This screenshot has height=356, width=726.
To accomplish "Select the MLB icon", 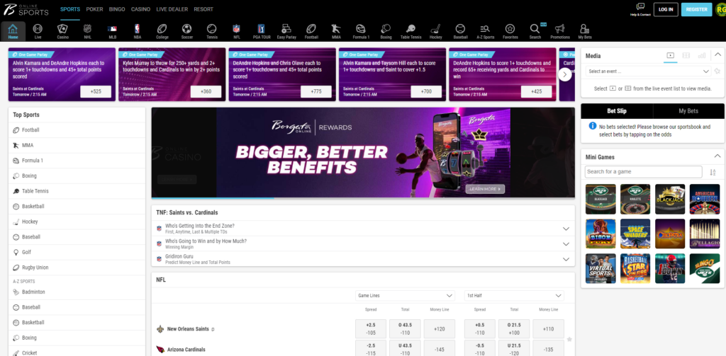I will 112,31.
